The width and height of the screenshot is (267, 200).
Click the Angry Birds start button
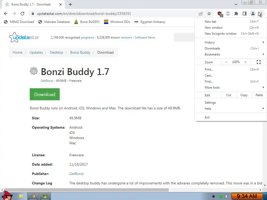(x=7, y=196)
